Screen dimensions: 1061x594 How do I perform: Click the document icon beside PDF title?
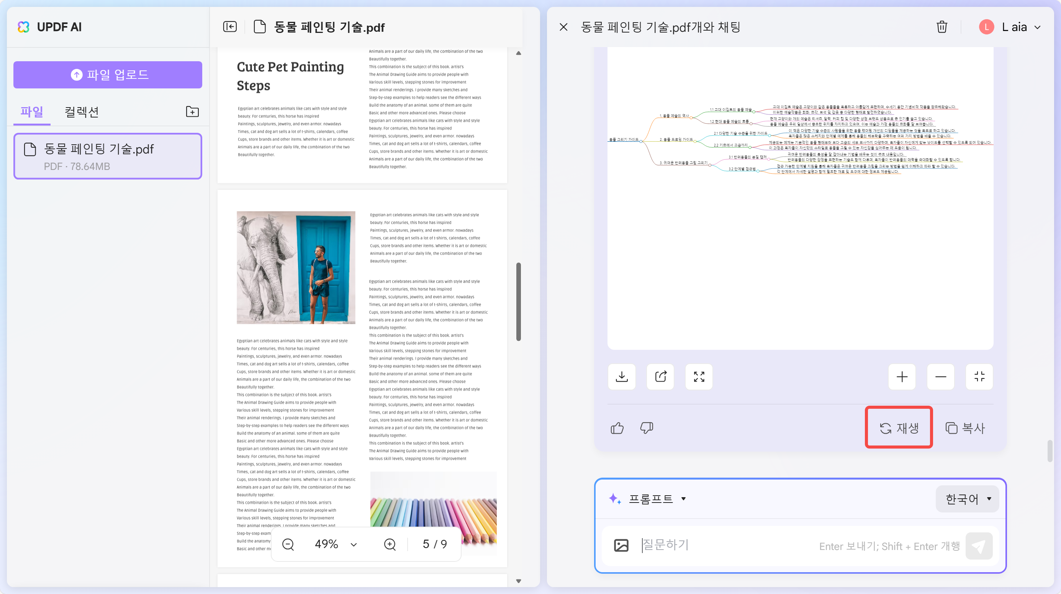pyautogui.click(x=259, y=27)
